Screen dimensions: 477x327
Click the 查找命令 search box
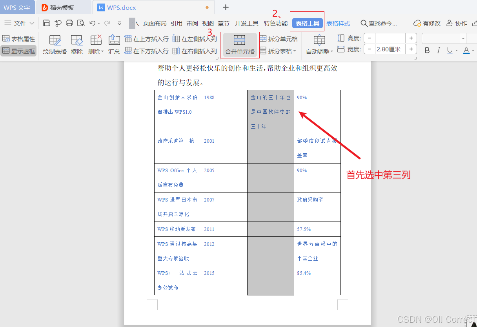pos(379,23)
